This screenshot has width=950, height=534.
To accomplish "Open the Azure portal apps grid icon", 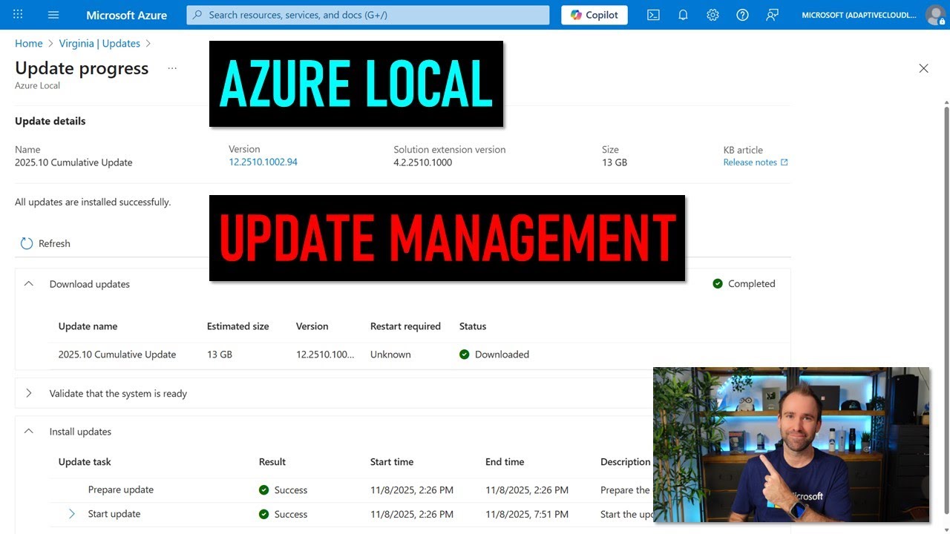I will click(18, 15).
